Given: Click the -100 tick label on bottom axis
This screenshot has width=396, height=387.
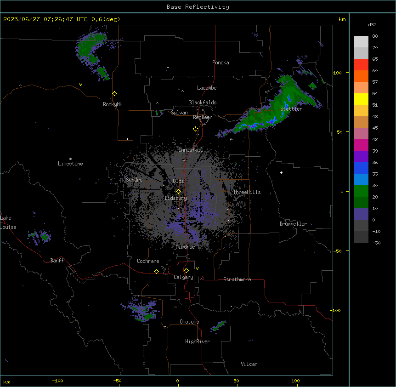Looking at the screenshot, I should click(57, 381).
